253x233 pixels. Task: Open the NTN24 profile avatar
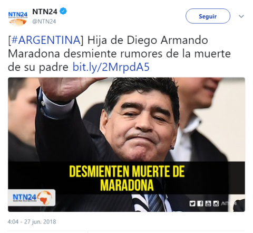(x=18, y=19)
